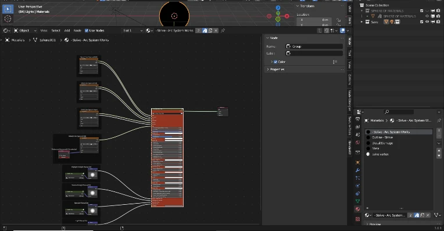Click the Location X value field
This screenshot has height=231, width=444.
pos(313,20)
